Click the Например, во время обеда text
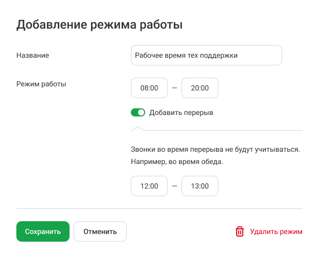This screenshot has height=258, width=319. click(177, 161)
